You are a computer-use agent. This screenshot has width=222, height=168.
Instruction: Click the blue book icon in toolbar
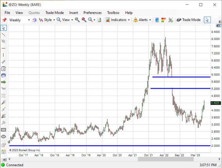(157, 20)
